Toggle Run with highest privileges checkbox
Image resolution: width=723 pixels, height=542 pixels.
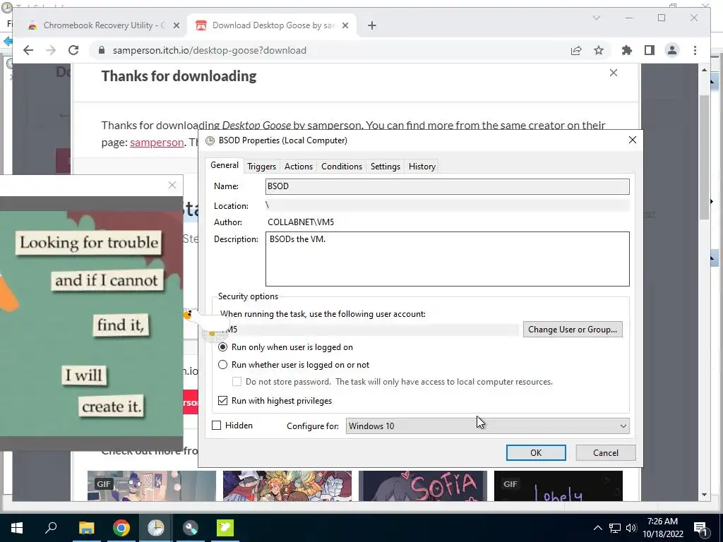[222, 401]
